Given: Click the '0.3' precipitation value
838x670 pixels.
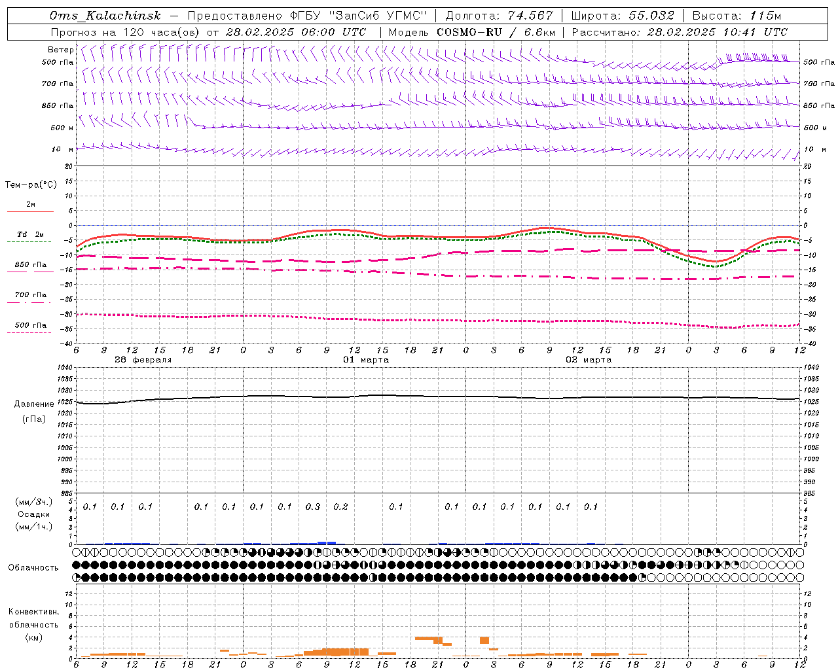Looking at the screenshot, I should (313, 506).
